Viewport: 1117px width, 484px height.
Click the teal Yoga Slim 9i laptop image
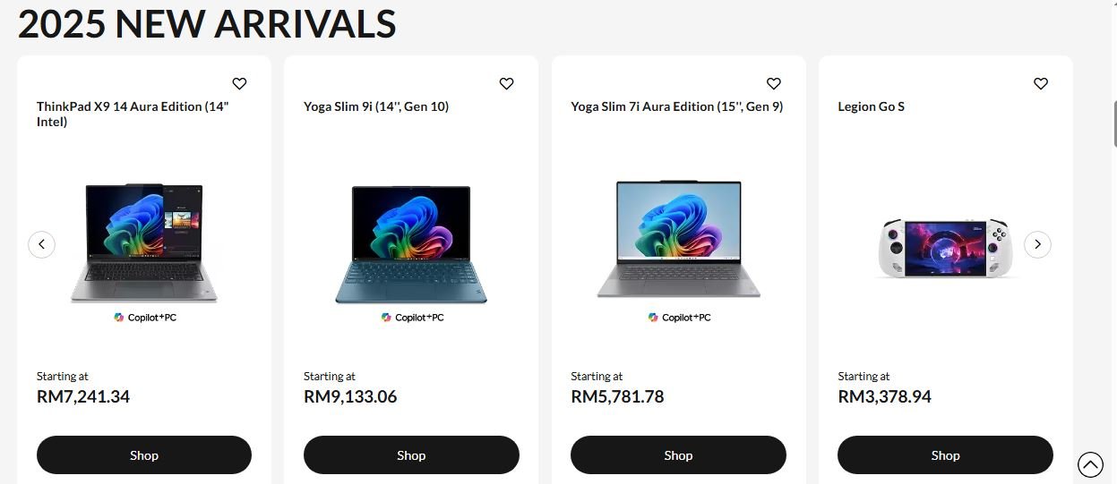coord(411,244)
